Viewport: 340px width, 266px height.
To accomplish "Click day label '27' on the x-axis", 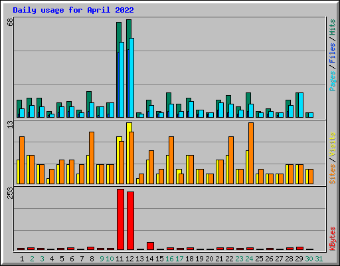I will click(x=279, y=259).
